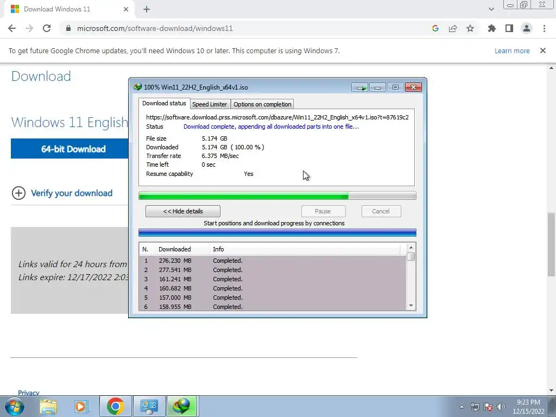The height and width of the screenshot is (417, 556).
Task: Switch to the Download status tab
Action: (x=164, y=103)
